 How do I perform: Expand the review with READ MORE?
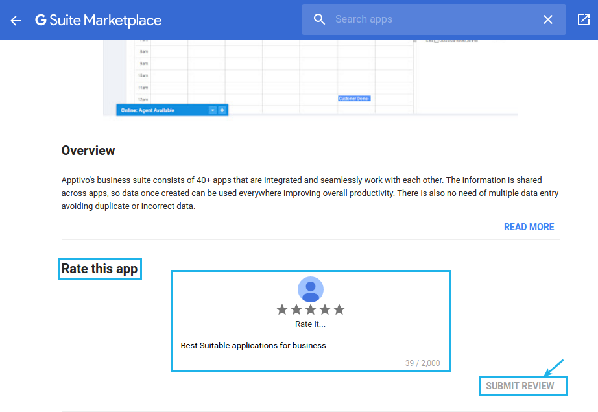[529, 226]
